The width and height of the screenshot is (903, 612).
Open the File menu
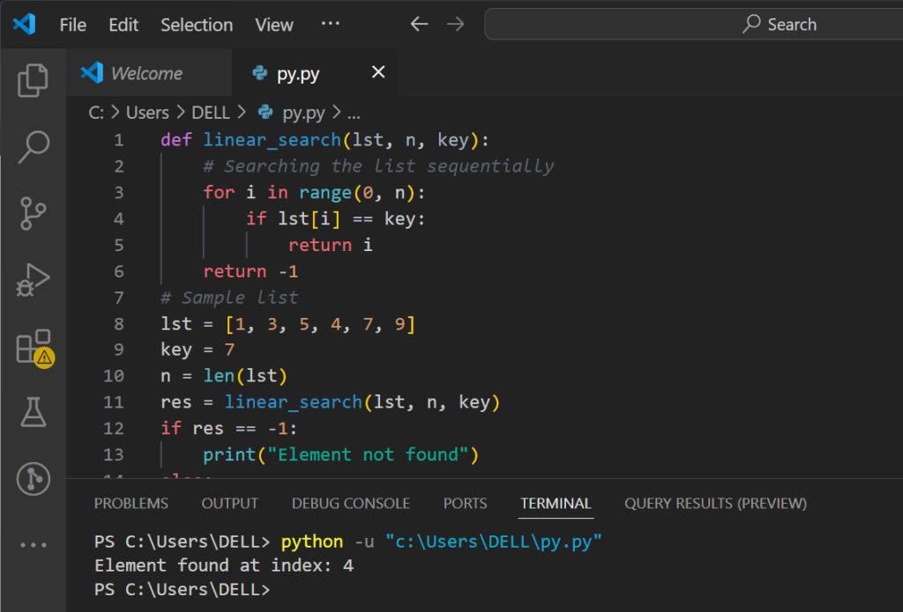73,25
